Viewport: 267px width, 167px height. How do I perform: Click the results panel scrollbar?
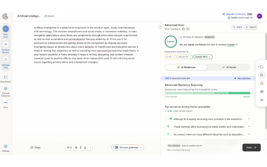coord(266,81)
